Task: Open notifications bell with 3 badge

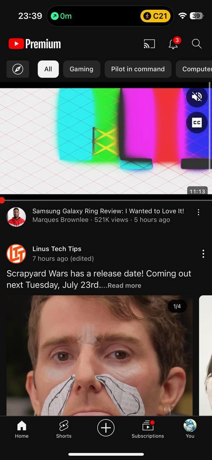Action: click(x=174, y=43)
